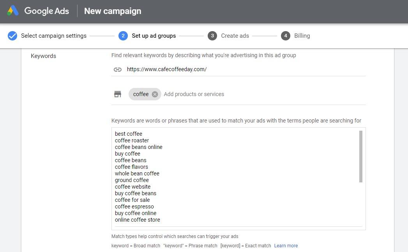This screenshot has height=252, width=408.
Task: Click the keyword 'coffee roaster'
Action: (132, 140)
